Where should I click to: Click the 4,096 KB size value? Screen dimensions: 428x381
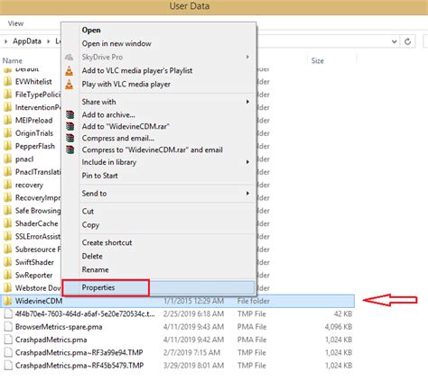(339, 327)
